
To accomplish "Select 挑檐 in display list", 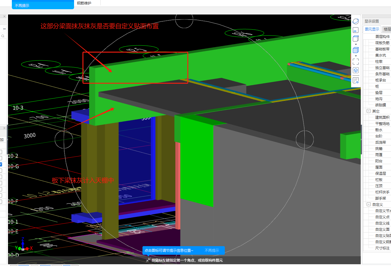I will click(x=379, y=148).
